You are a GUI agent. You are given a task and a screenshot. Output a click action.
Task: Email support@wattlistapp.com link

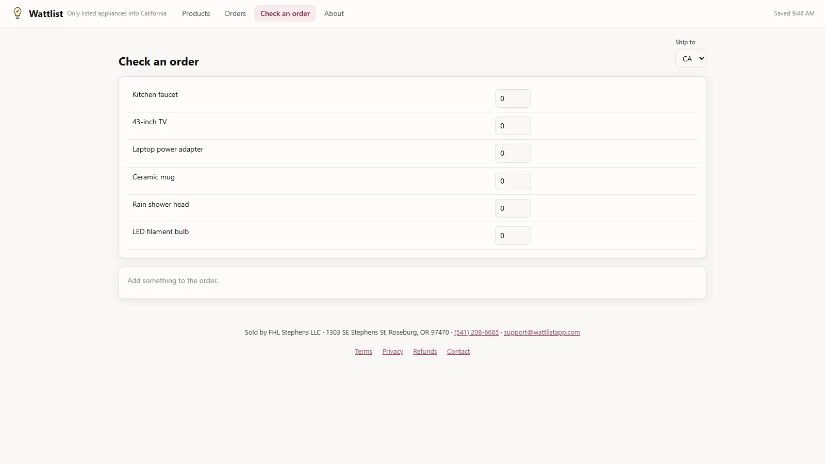tap(542, 333)
